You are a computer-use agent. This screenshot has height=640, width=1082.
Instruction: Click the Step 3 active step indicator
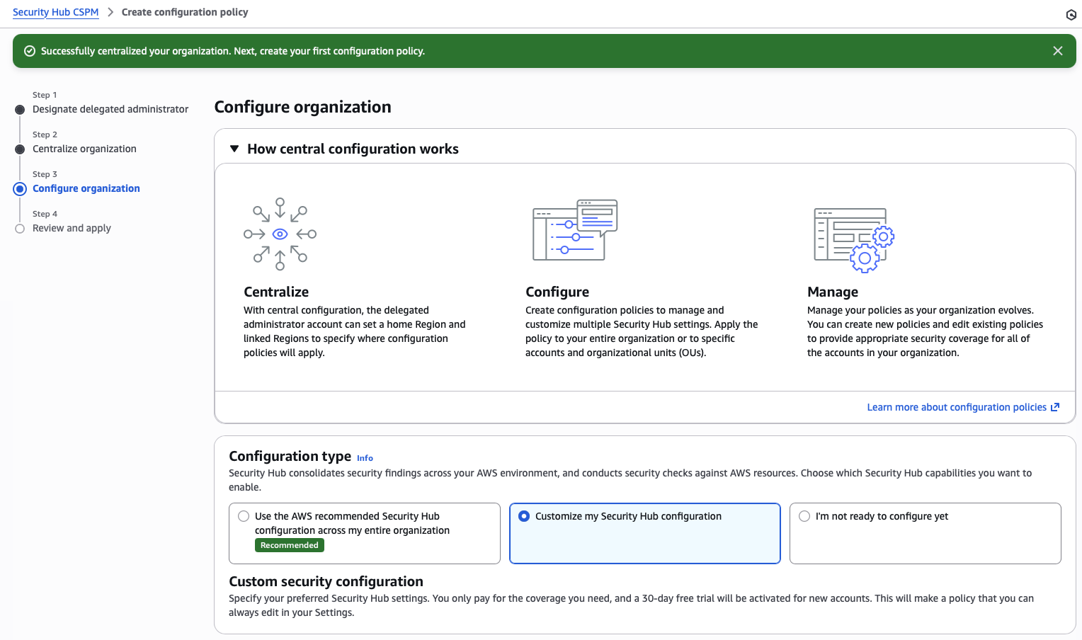click(x=20, y=189)
